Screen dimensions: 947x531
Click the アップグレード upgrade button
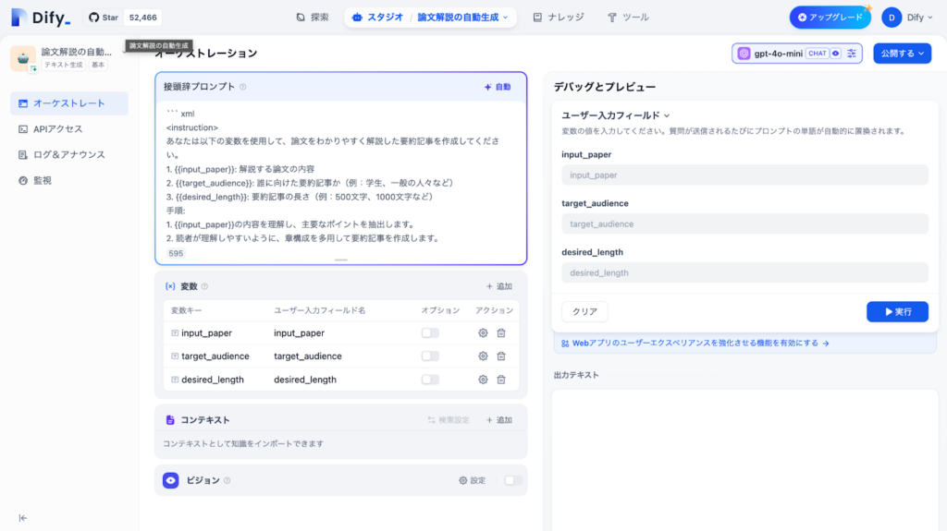coord(830,18)
